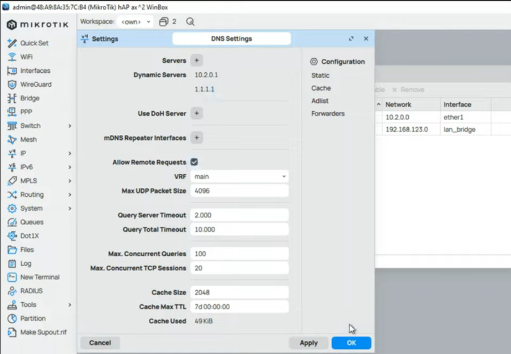Click the Cancel button
511x354 pixels.
(100, 342)
